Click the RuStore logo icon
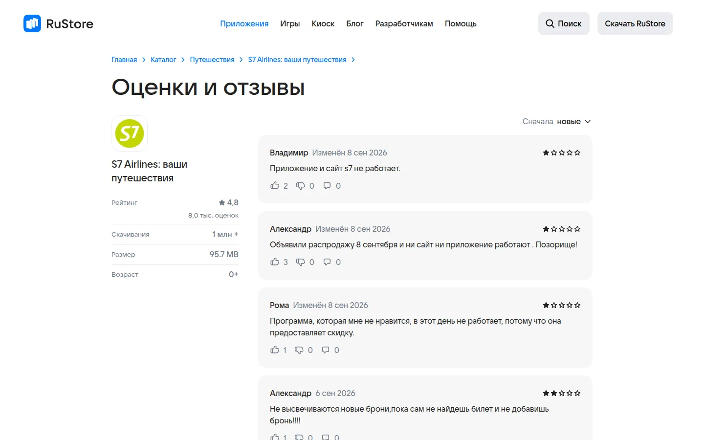Screen dimensions: 704x440 [32, 23]
